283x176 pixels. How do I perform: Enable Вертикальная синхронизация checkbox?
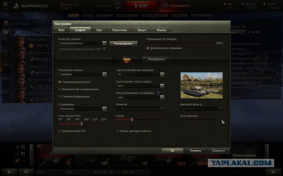(x=60, y=89)
